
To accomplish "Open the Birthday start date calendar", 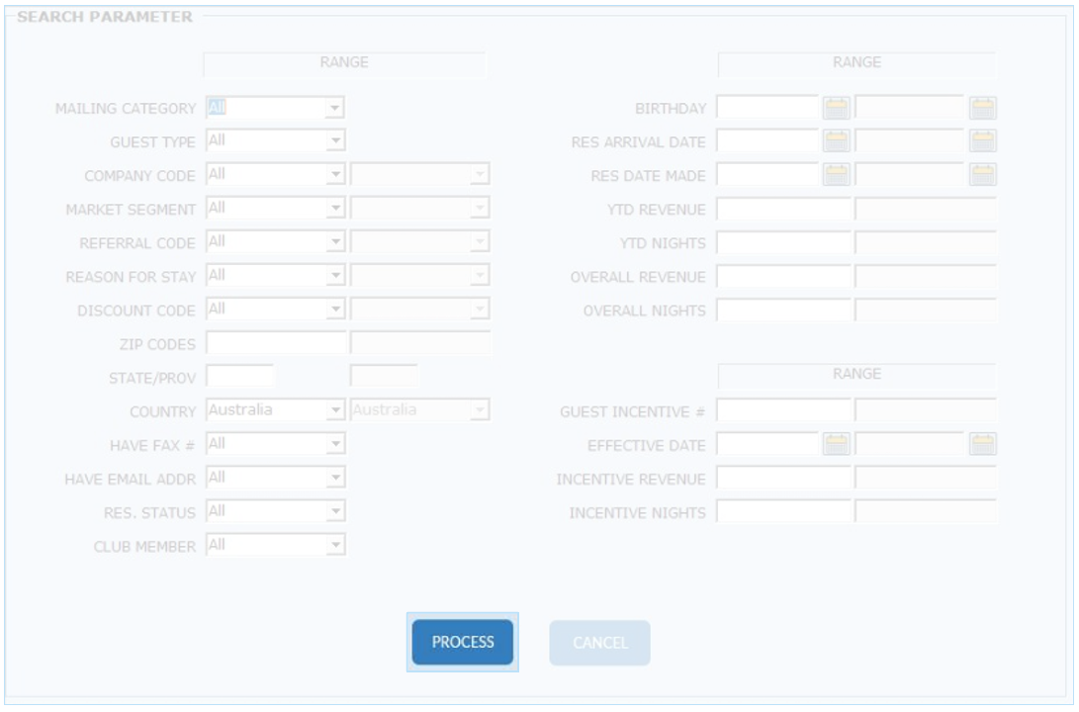I will point(838,108).
